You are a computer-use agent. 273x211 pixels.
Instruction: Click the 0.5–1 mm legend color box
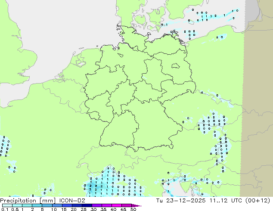(x=17, y=205)
